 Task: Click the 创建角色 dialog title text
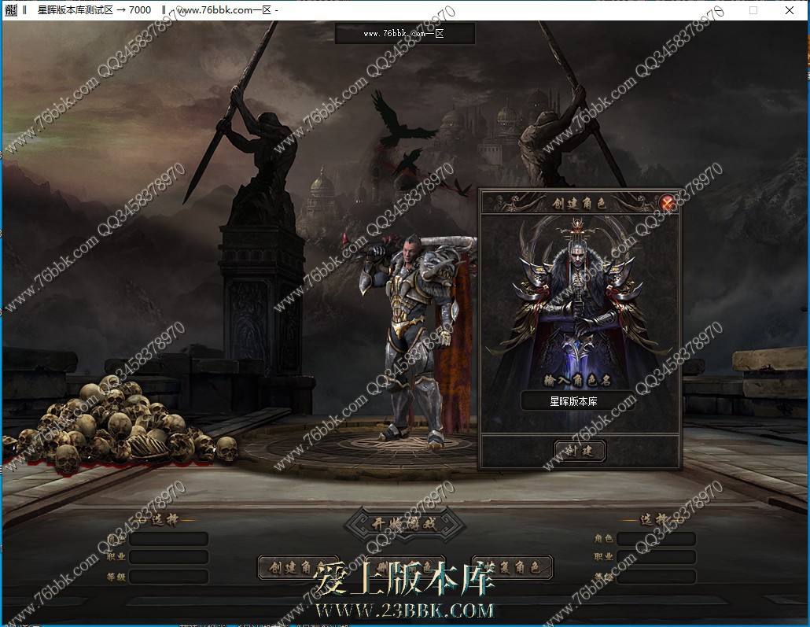point(579,203)
